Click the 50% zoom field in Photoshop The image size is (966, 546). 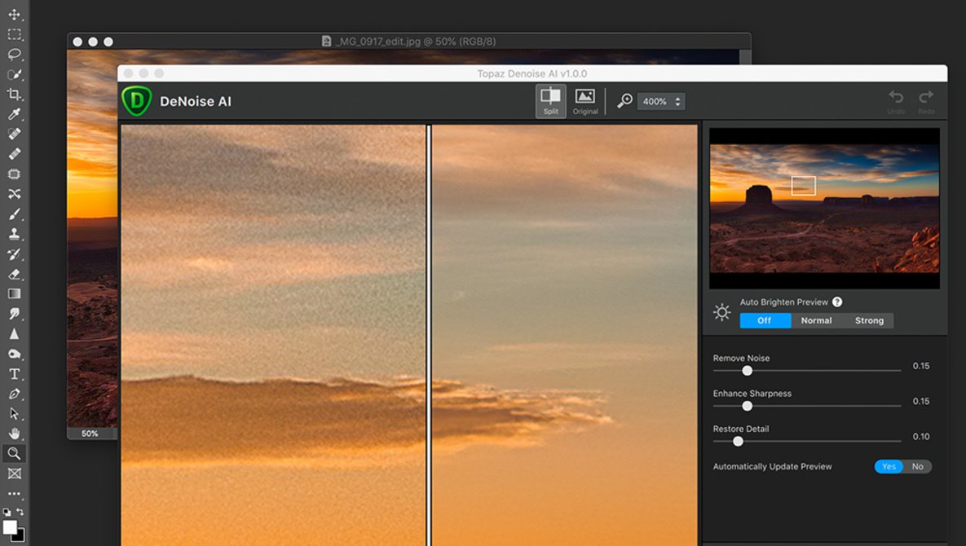(x=90, y=434)
